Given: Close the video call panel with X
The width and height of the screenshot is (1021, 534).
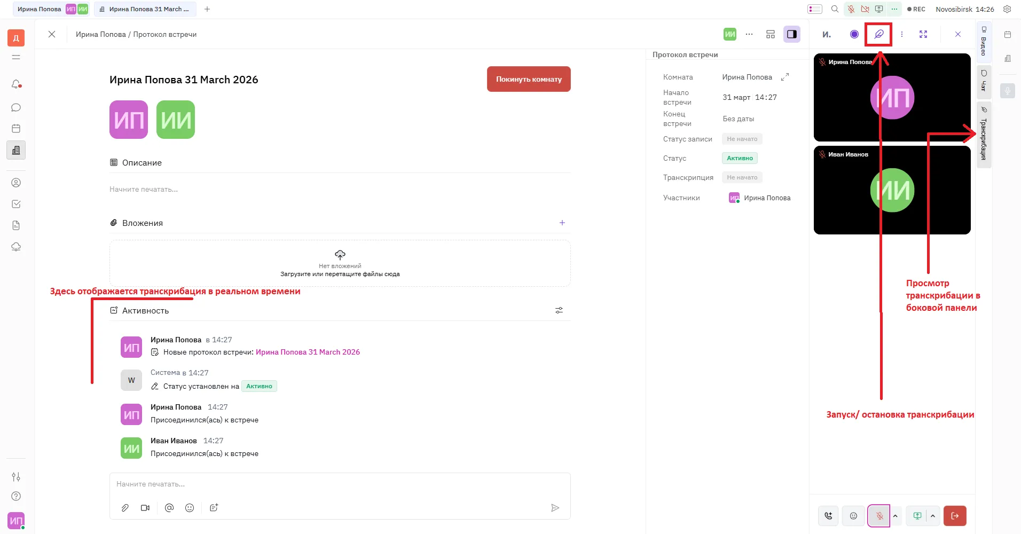Looking at the screenshot, I should (x=958, y=34).
